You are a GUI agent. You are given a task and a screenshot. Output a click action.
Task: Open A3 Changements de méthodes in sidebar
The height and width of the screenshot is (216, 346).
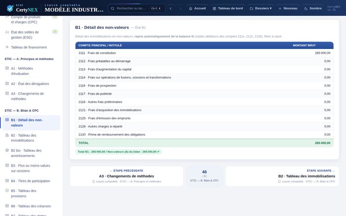(x=31, y=96)
